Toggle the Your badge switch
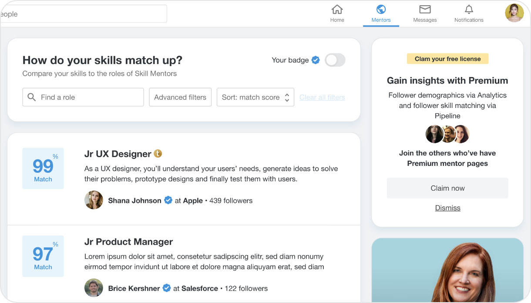Image resolution: width=531 pixels, height=303 pixels. pyautogui.click(x=335, y=60)
